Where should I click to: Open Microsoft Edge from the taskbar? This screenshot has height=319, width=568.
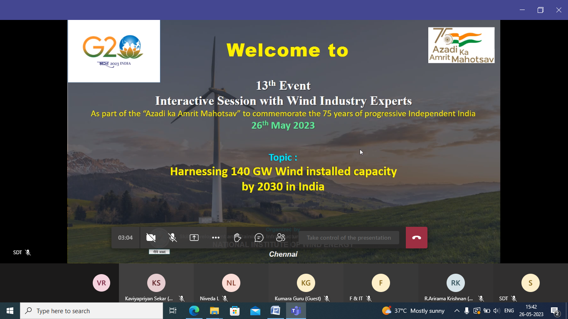click(194, 311)
